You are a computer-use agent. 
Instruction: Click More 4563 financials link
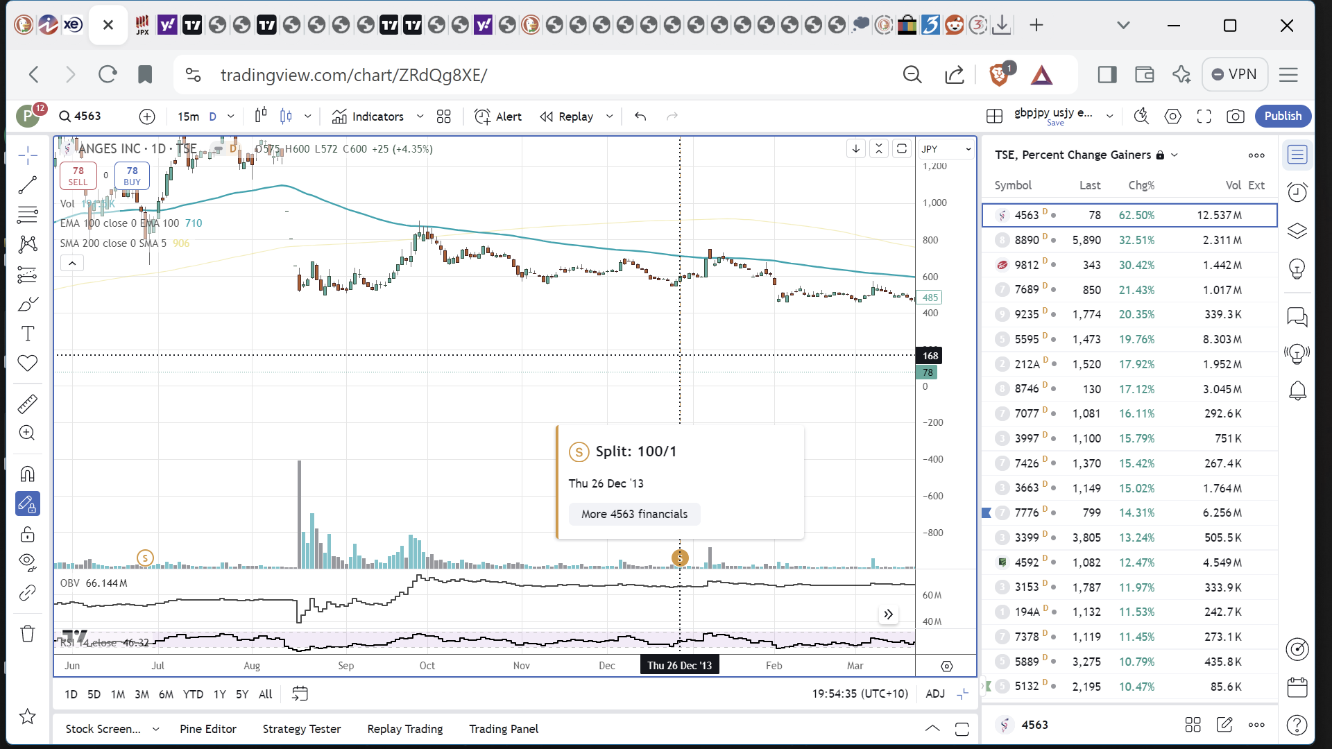pyautogui.click(x=634, y=514)
